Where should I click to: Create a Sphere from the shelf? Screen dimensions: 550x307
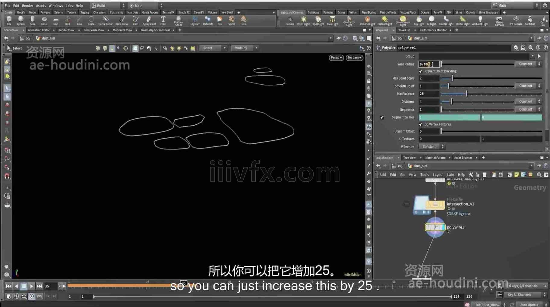click(x=21, y=20)
